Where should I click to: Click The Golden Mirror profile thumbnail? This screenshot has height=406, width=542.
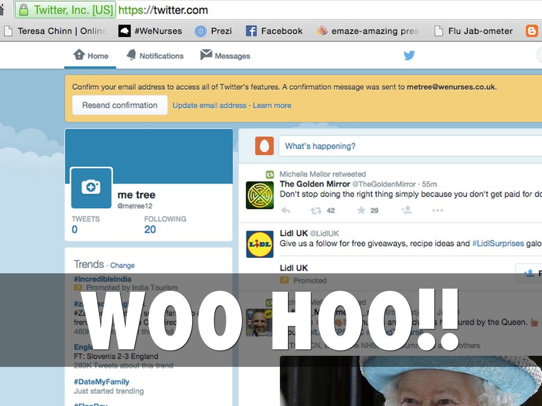pyautogui.click(x=260, y=195)
